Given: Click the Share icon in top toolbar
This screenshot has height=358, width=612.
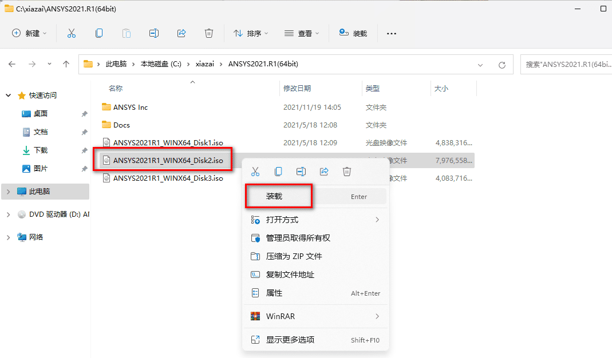Looking at the screenshot, I should (181, 33).
